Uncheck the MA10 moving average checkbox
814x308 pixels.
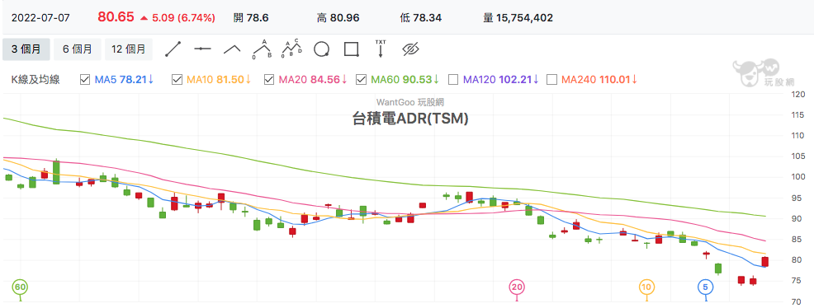pos(177,80)
